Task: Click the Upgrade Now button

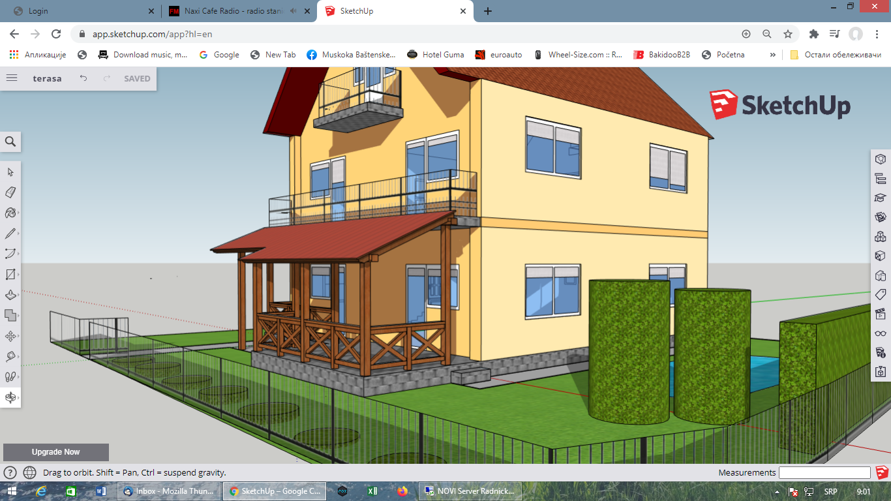Action: tap(56, 452)
